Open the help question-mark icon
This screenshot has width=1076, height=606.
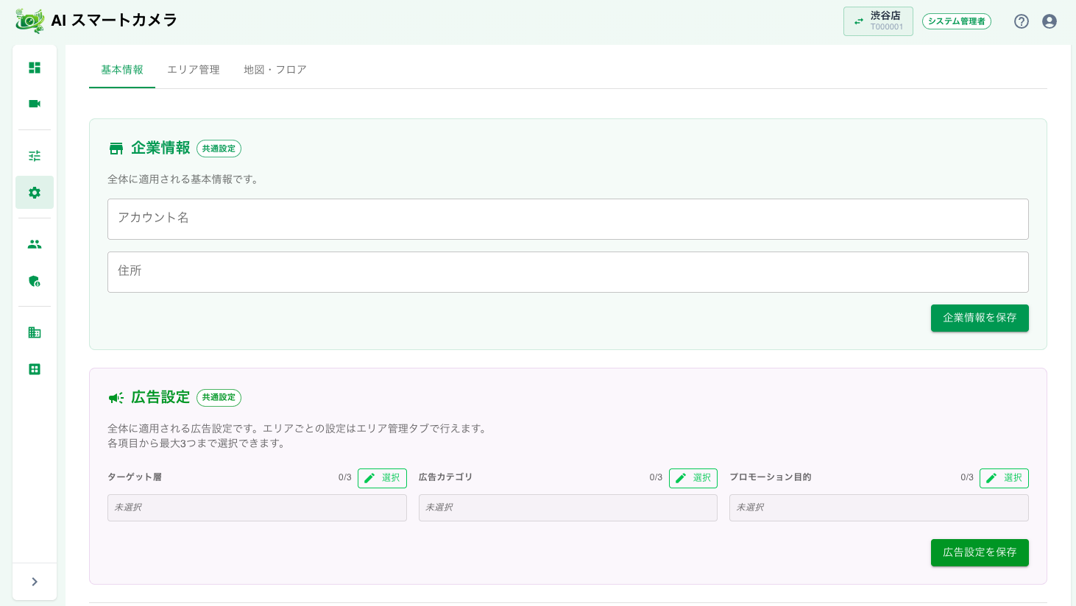(1022, 21)
